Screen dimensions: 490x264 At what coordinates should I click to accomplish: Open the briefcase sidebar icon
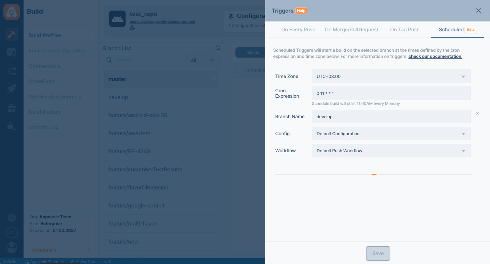[x=12, y=108]
